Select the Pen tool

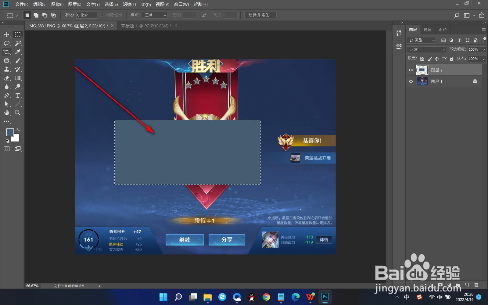pyautogui.click(x=7, y=95)
